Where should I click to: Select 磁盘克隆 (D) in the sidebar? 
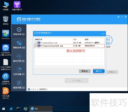coord(19,85)
